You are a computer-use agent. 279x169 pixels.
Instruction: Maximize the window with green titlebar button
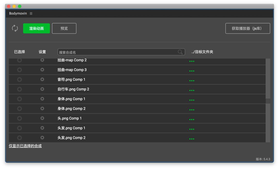(20, 6)
